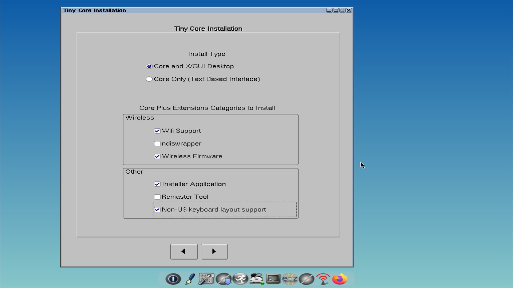Uncheck Wireless Firmware
The width and height of the screenshot is (513, 288).
pyautogui.click(x=157, y=156)
